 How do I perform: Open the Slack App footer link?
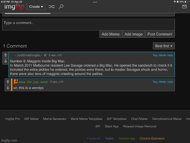click(112, 126)
